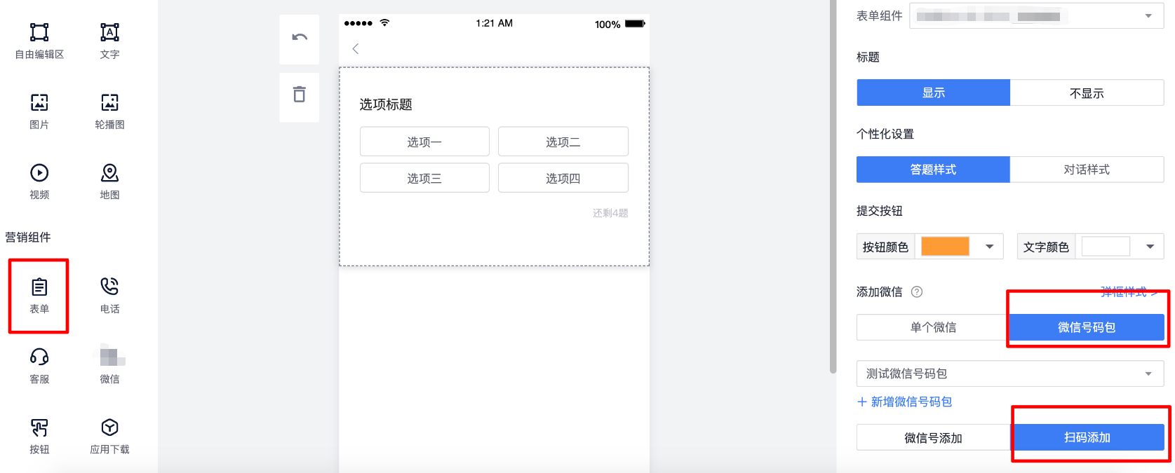Image resolution: width=1175 pixels, height=473 pixels.
Task: Add the 按钮 button component
Action: point(39,436)
